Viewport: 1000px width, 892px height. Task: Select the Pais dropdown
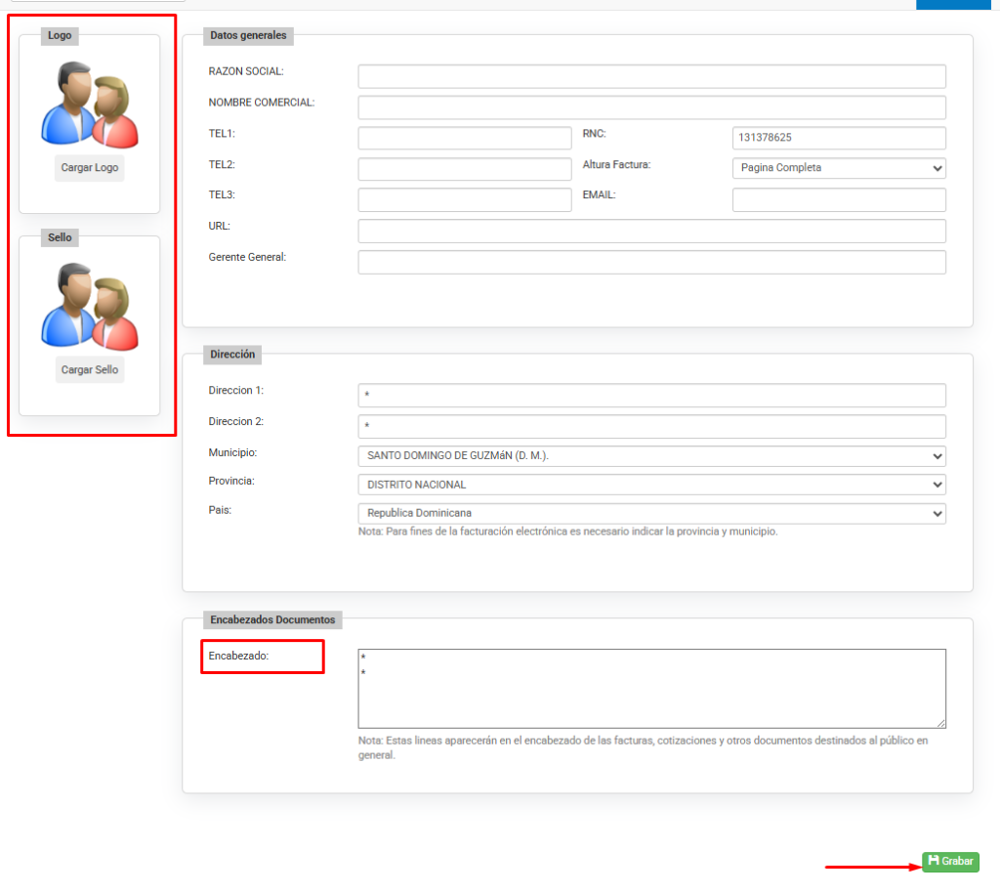click(651, 513)
